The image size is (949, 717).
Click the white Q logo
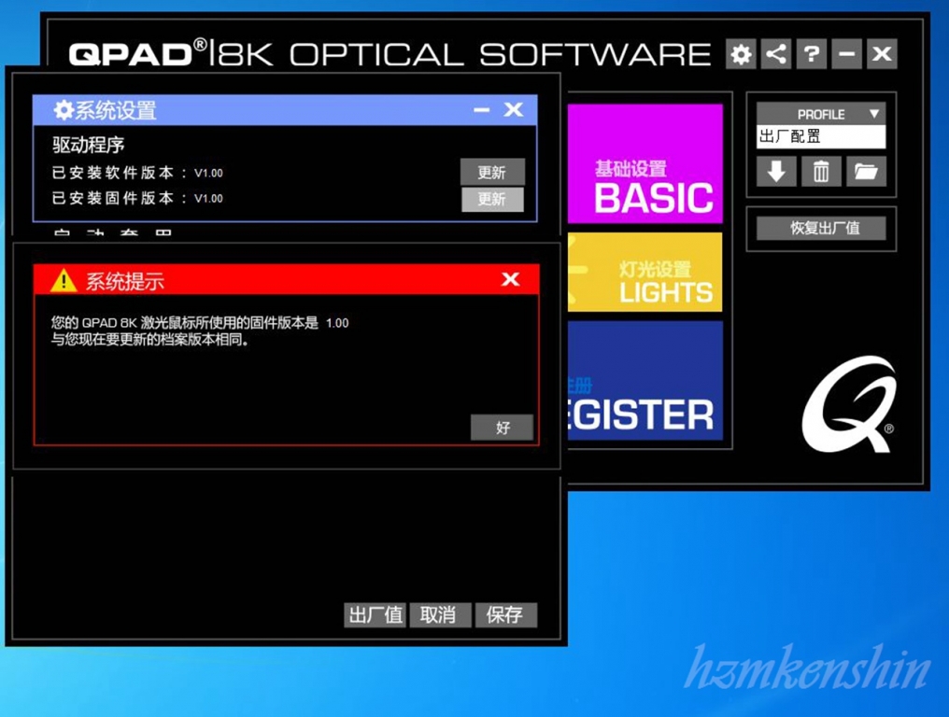click(x=848, y=403)
